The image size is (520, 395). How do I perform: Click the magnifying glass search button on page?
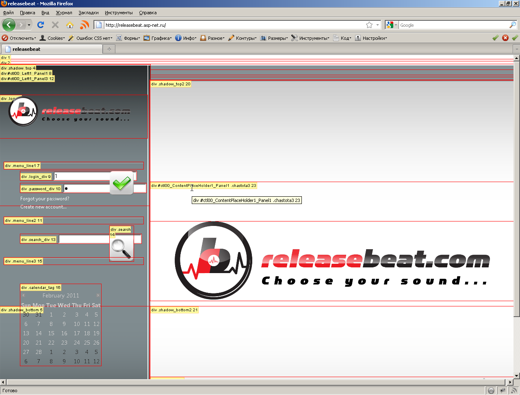pyautogui.click(x=121, y=249)
